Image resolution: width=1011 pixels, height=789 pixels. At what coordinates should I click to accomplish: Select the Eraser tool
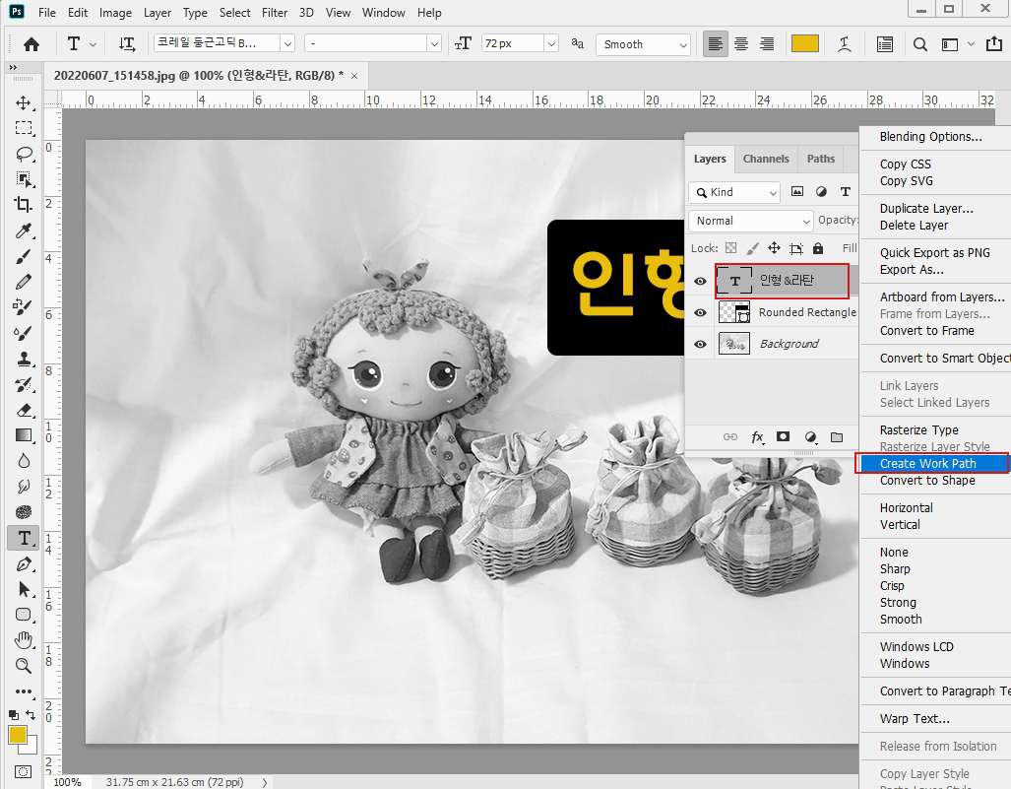[24, 411]
